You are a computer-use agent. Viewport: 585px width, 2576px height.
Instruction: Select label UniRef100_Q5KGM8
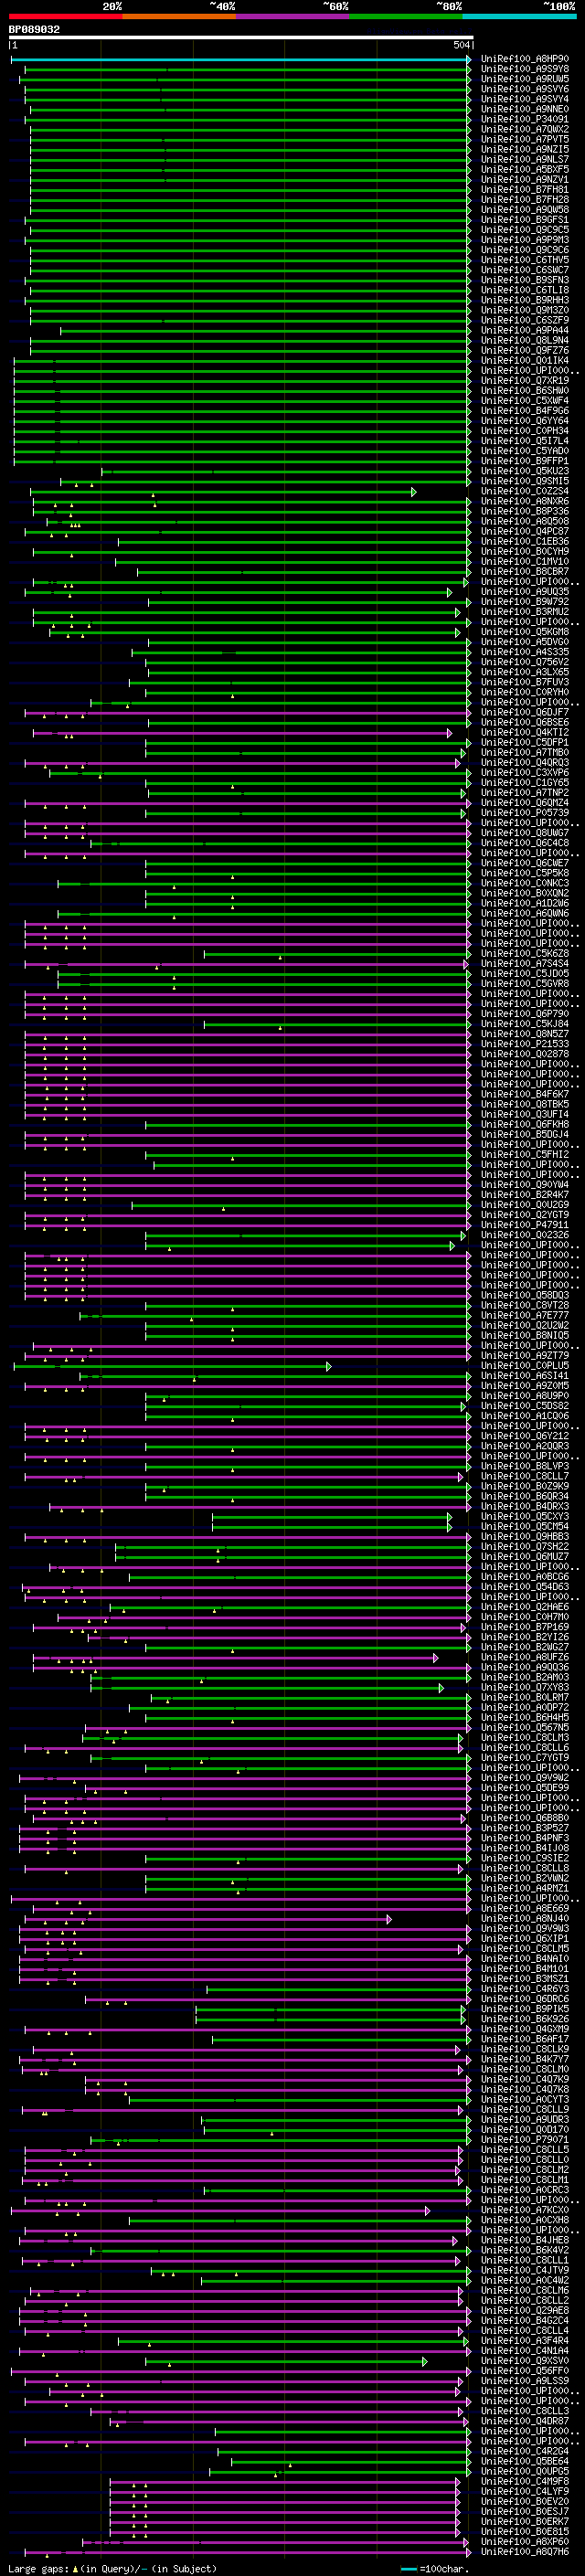525,631
